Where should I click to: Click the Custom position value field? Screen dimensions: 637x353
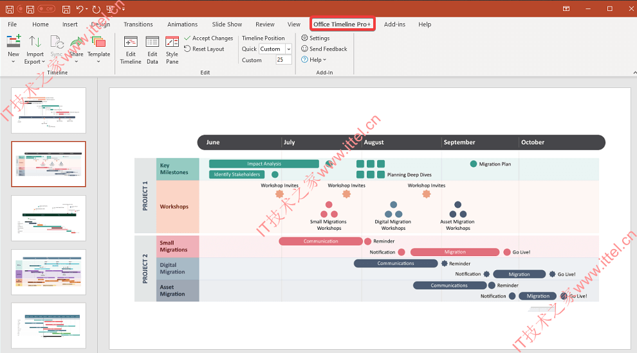tap(284, 60)
